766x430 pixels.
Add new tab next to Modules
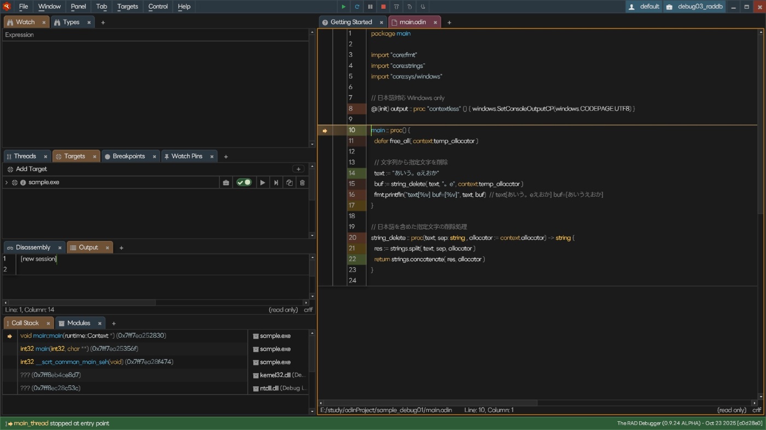pos(114,323)
